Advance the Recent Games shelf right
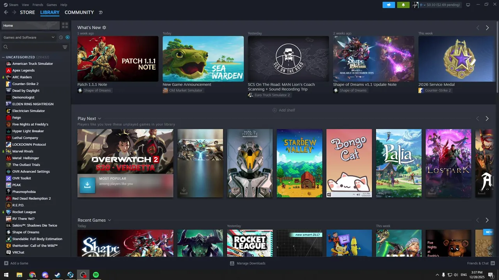 487,220
